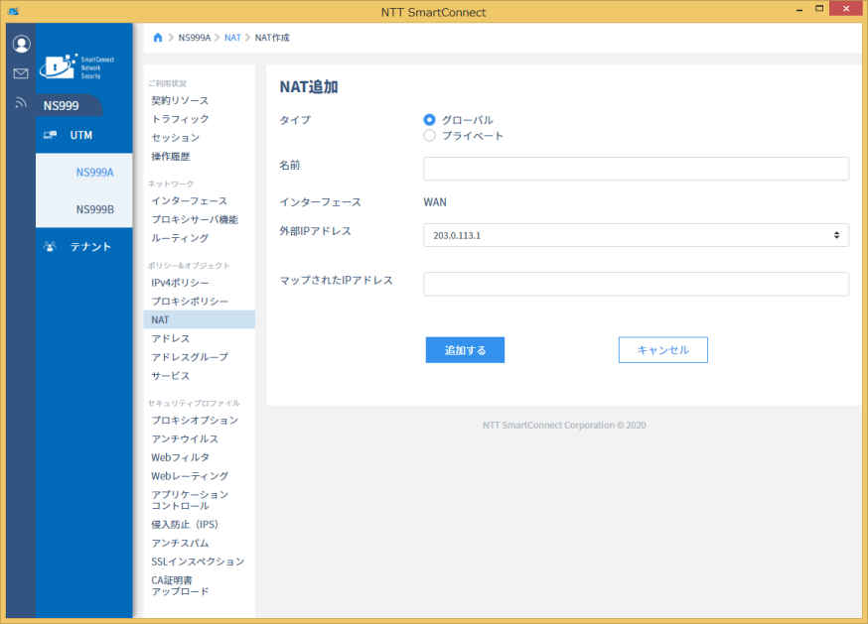
Task: Open SSLインスペクション
Action: pos(198,562)
